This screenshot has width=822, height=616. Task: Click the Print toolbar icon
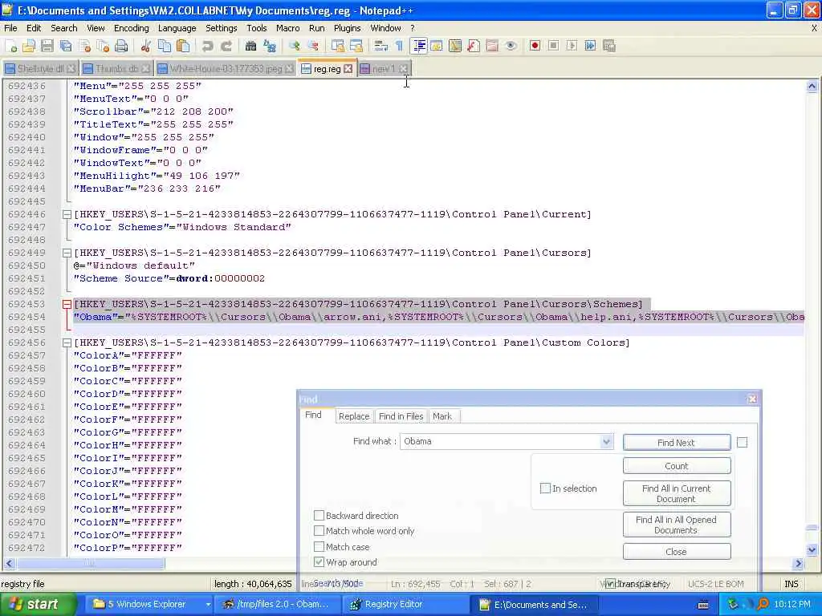pos(121,46)
